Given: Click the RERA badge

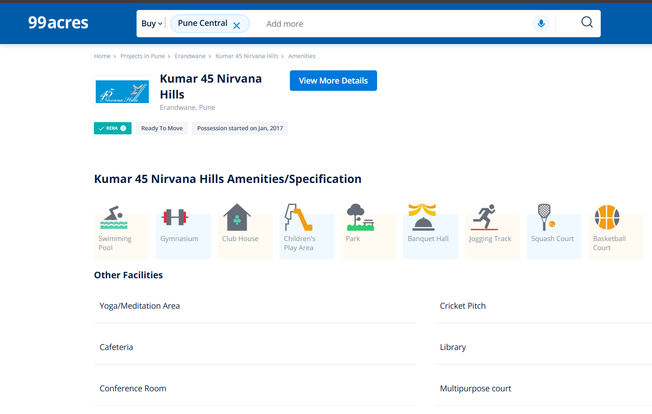Looking at the screenshot, I should [x=113, y=128].
